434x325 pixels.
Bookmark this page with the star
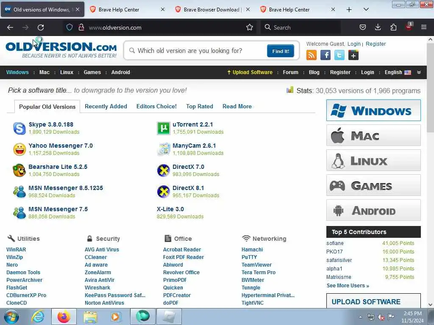click(250, 28)
